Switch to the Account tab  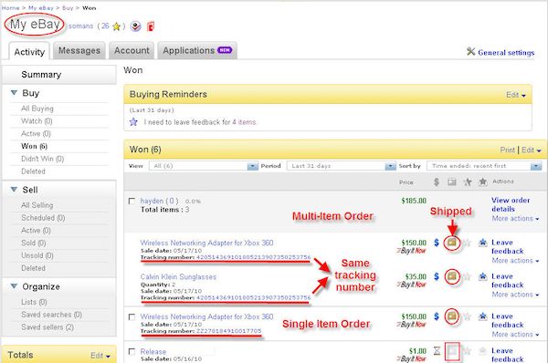click(132, 50)
